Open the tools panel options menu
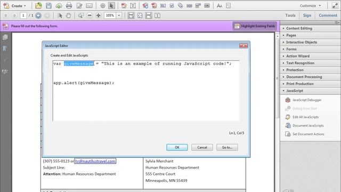 click(337, 22)
